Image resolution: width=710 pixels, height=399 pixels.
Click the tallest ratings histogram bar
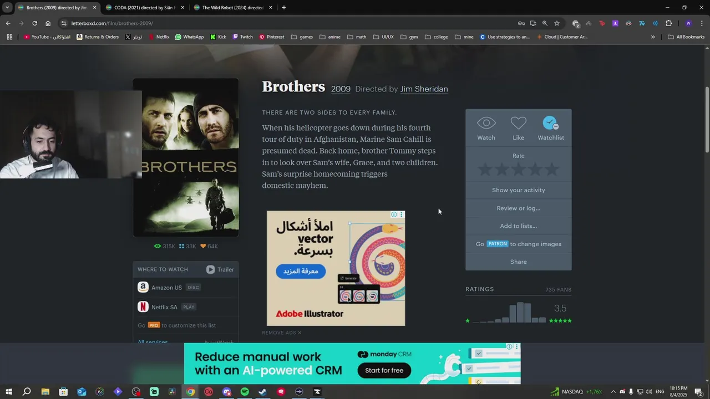520,313
